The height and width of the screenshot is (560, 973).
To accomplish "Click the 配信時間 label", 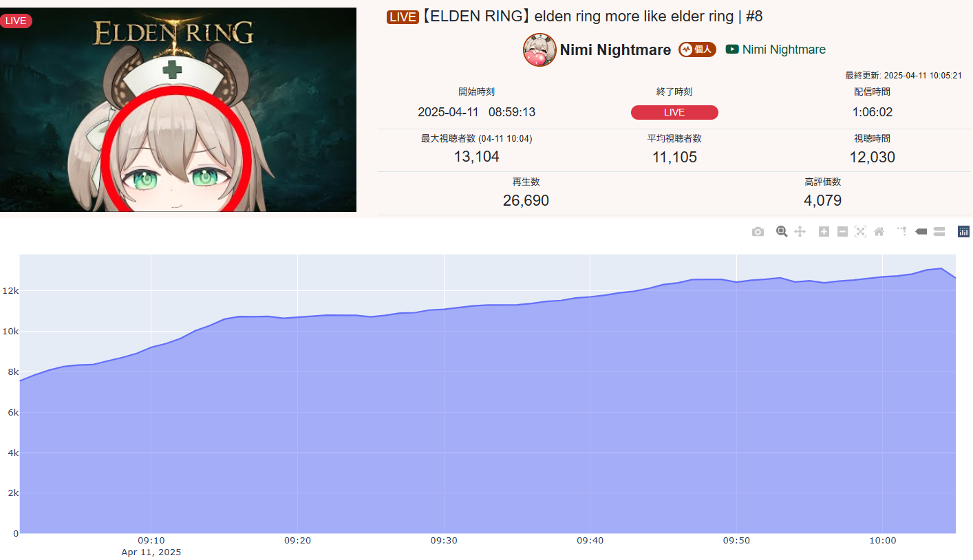I will 872,92.
